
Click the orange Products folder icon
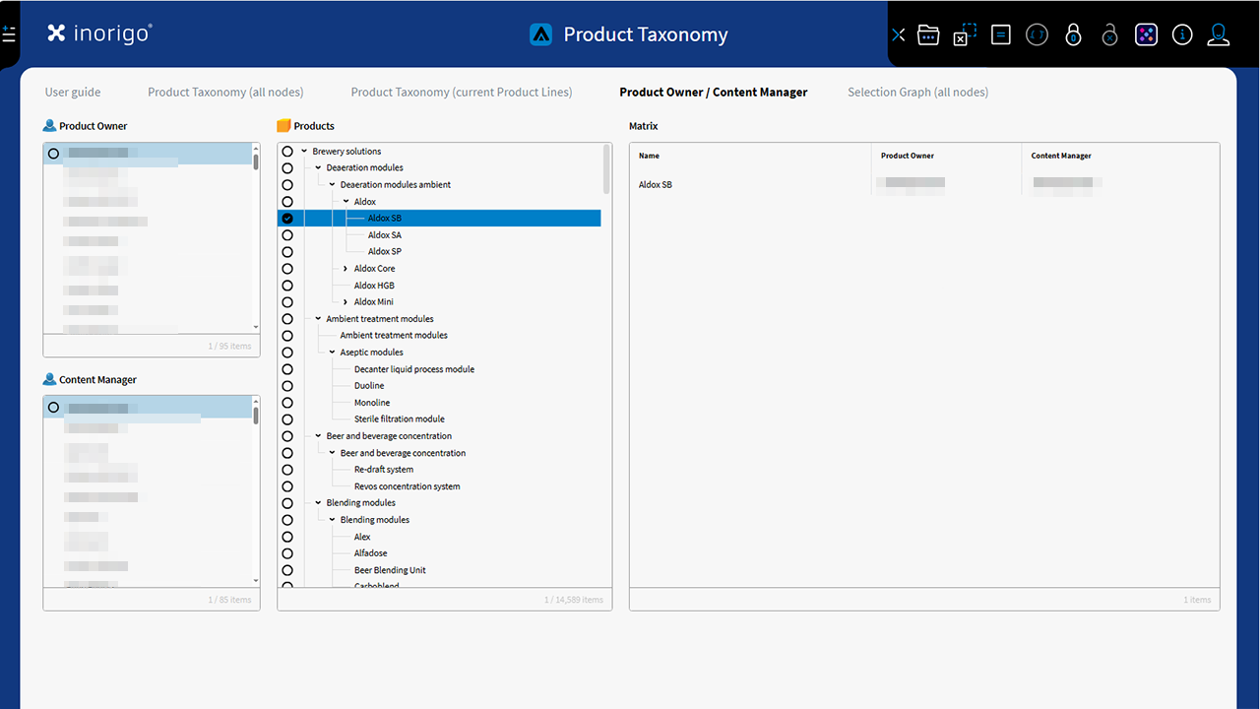[x=284, y=126]
